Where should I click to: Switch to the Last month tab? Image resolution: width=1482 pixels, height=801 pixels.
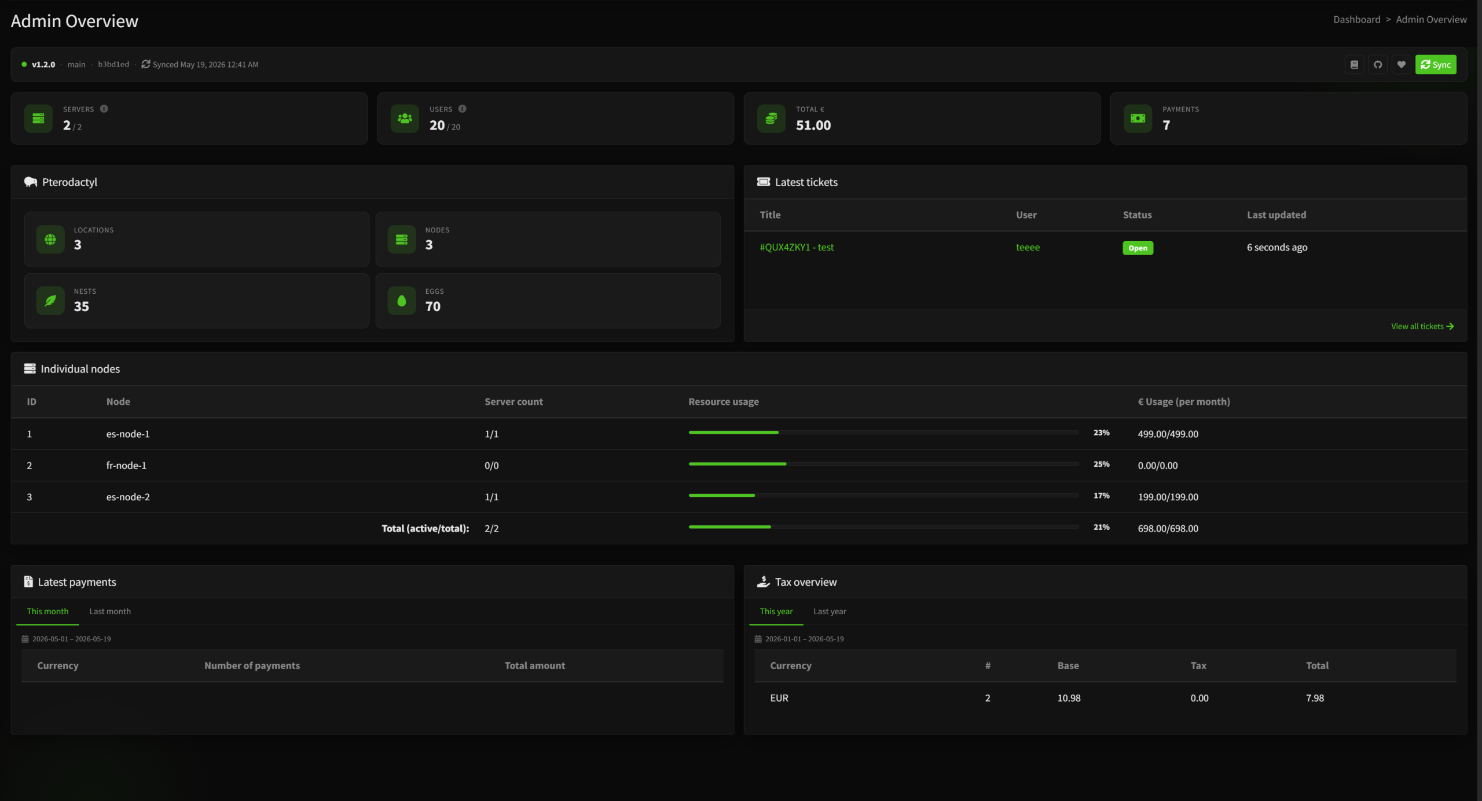(x=110, y=611)
